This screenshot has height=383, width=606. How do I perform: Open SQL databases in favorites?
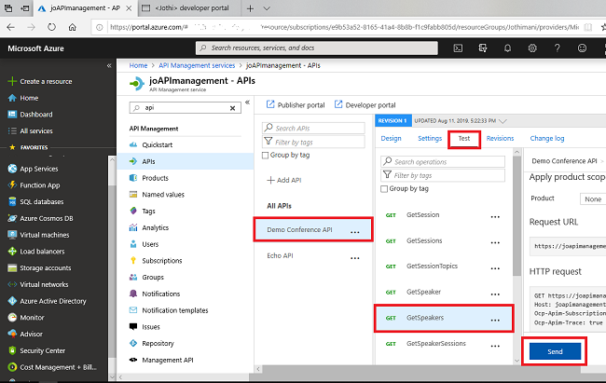(x=41, y=201)
